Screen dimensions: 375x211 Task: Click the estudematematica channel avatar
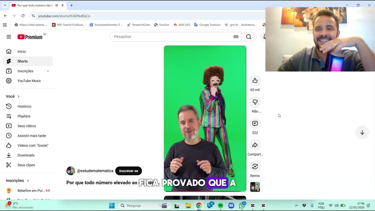click(x=71, y=171)
